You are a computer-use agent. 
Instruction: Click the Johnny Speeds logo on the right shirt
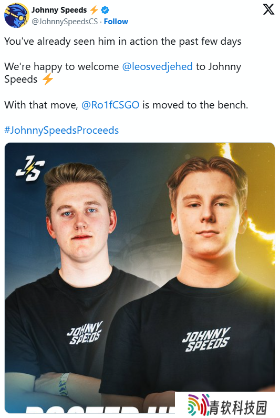coord(206,340)
